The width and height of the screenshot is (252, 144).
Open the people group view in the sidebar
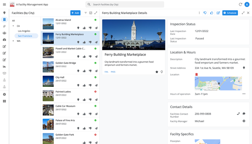[4, 33]
